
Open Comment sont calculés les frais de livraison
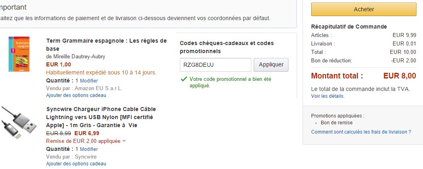pos(361,132)
